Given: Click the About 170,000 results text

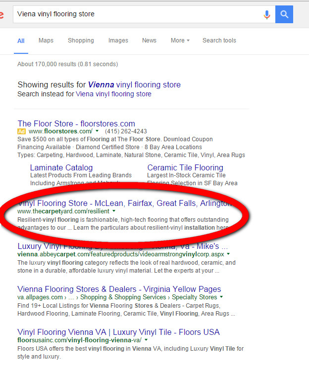Looking at the screenshot, I should pyautogui.click(x=67, y=64).
